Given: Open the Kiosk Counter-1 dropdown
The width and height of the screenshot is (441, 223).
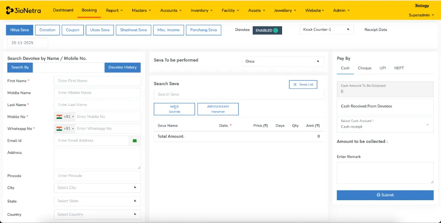Looking at the screenshot, I should tap(326, 29).
